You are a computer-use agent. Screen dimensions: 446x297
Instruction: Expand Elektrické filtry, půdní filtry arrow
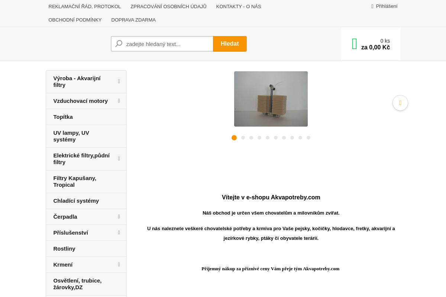tap(119, 159)
